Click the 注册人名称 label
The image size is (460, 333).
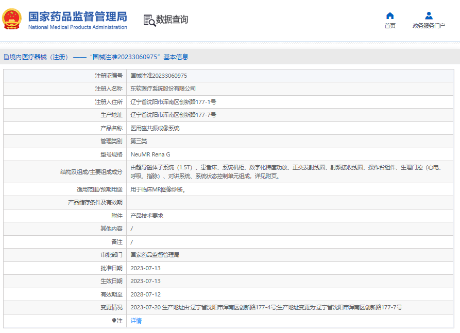109,89
